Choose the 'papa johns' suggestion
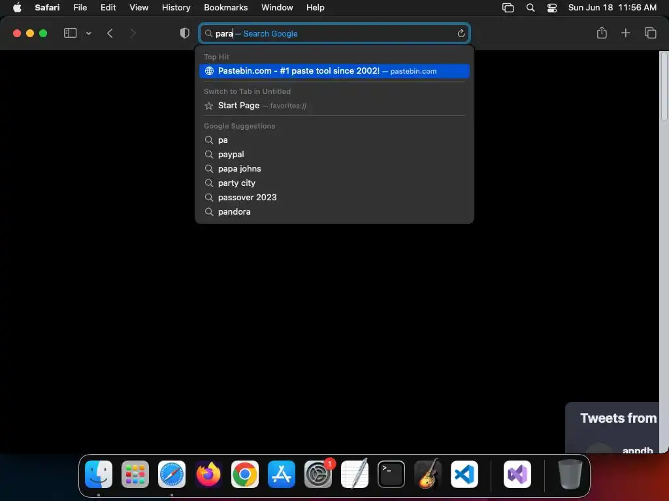This screenshot has height=501, width=669. (334, 169)
